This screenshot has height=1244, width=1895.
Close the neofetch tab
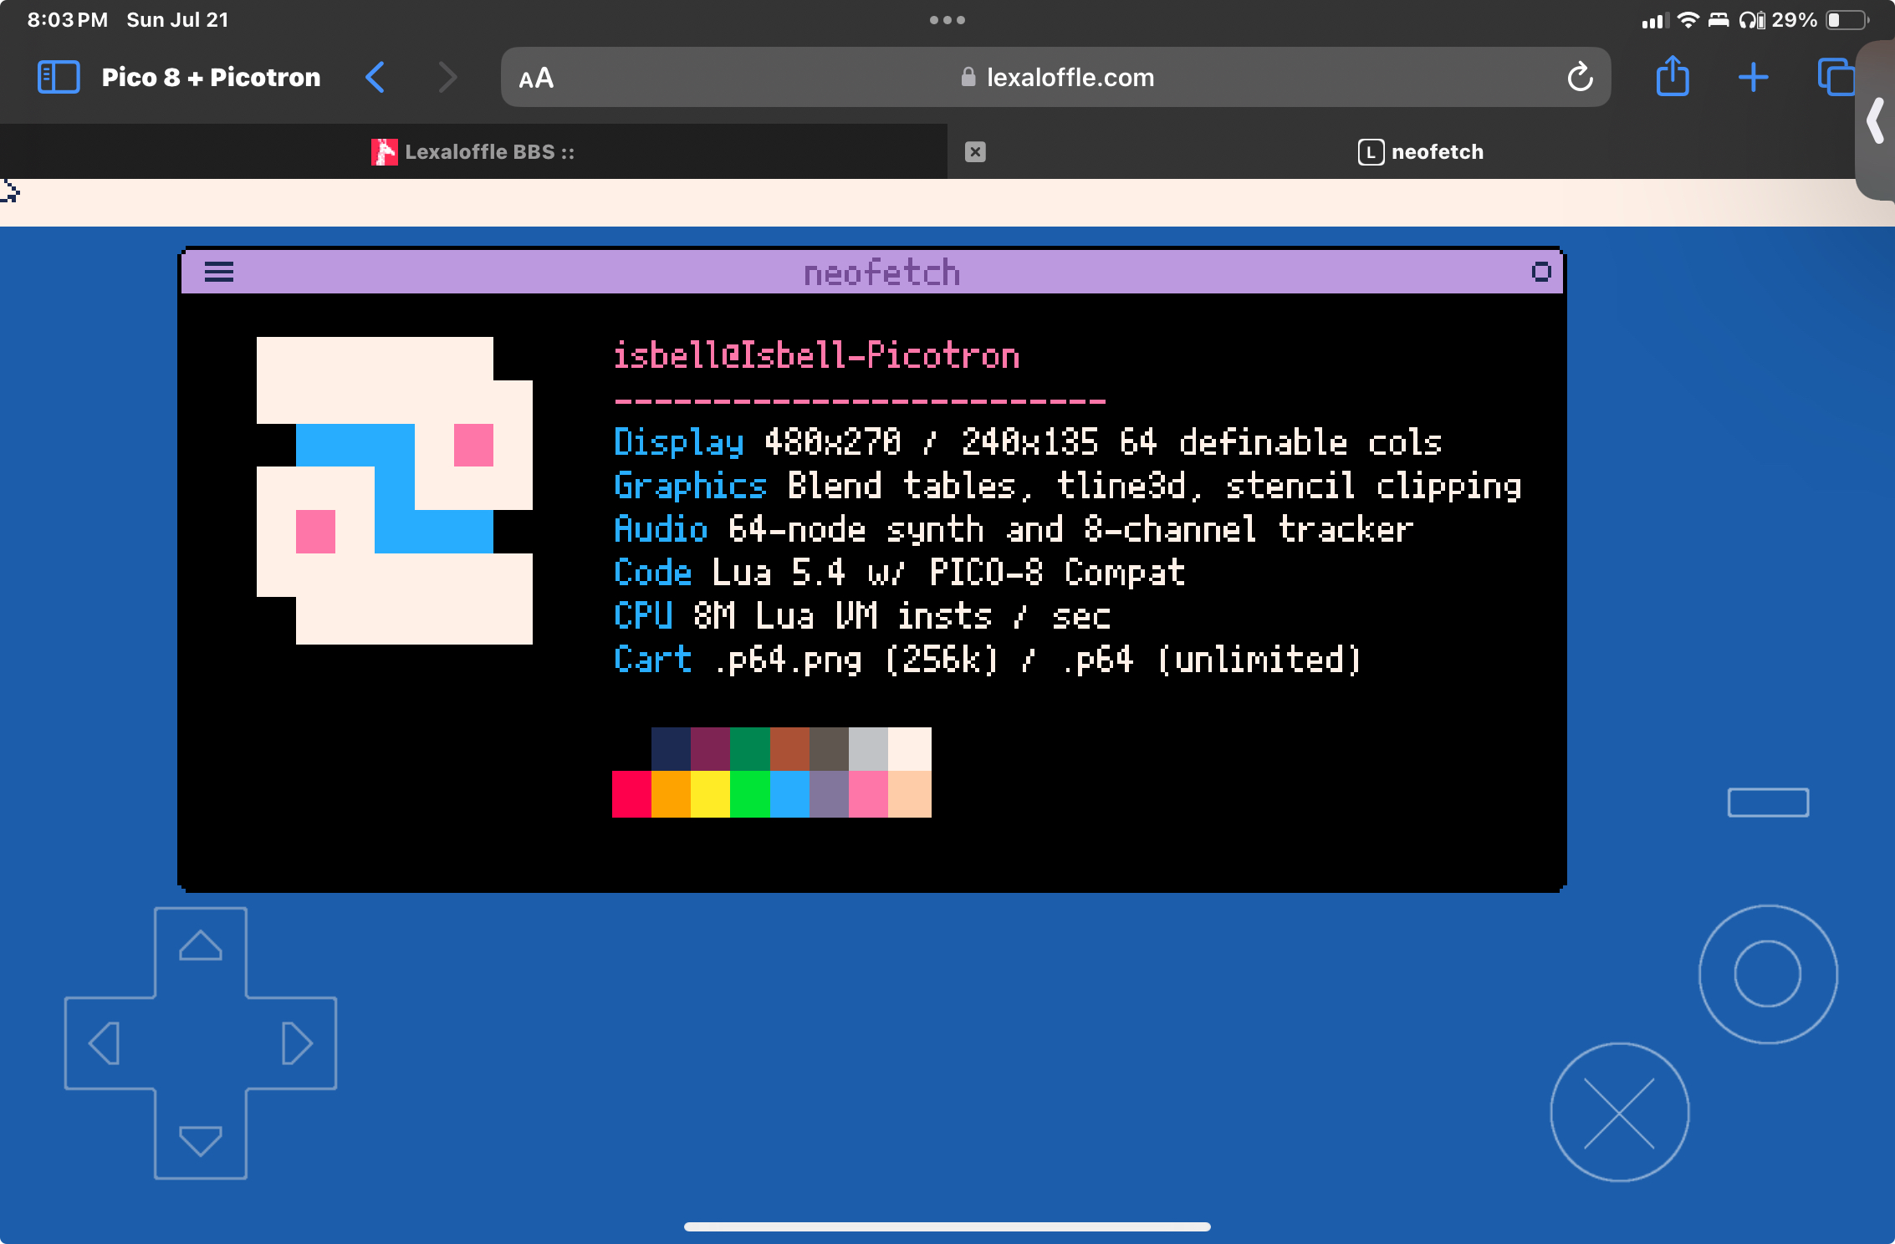click(x=975, y=151)
